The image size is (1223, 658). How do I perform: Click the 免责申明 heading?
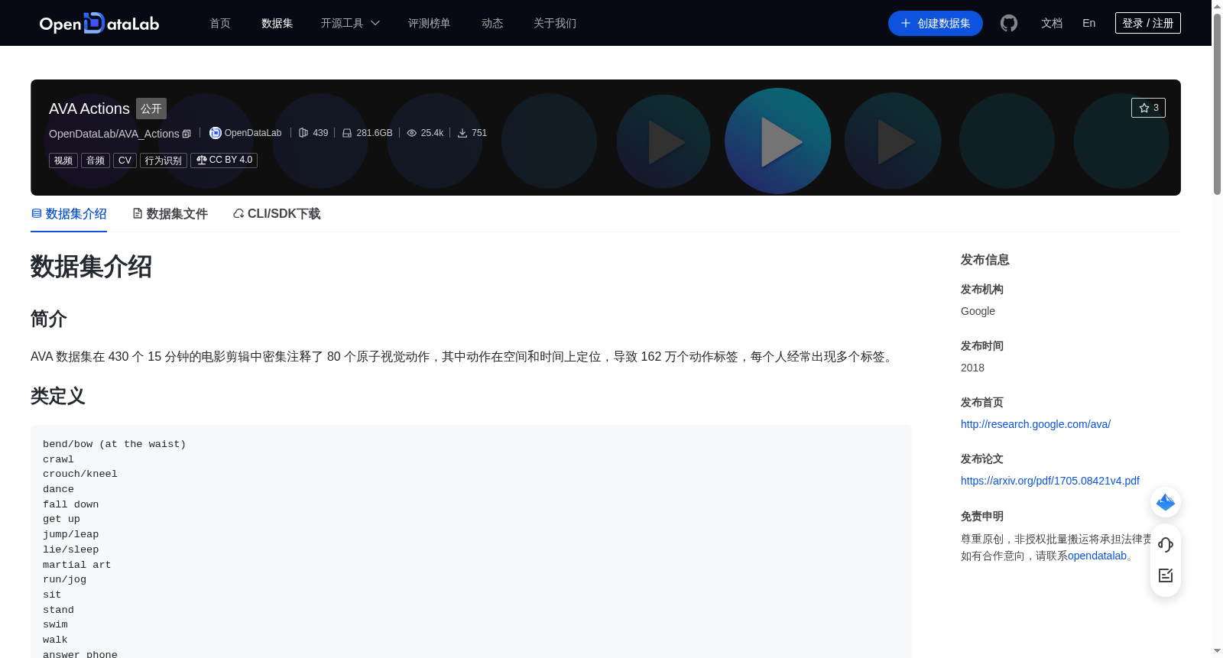coord(982,517)
